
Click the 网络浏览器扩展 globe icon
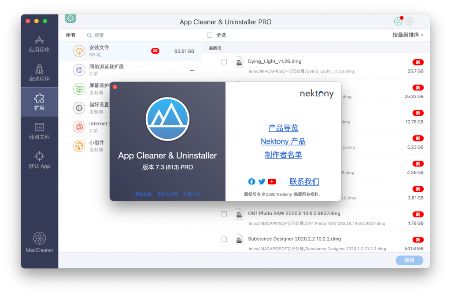click(79, 70)
